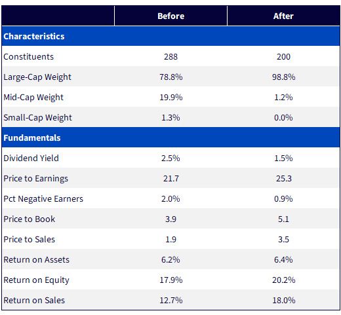Select Return on Sales row label

[x=34, y=300]
